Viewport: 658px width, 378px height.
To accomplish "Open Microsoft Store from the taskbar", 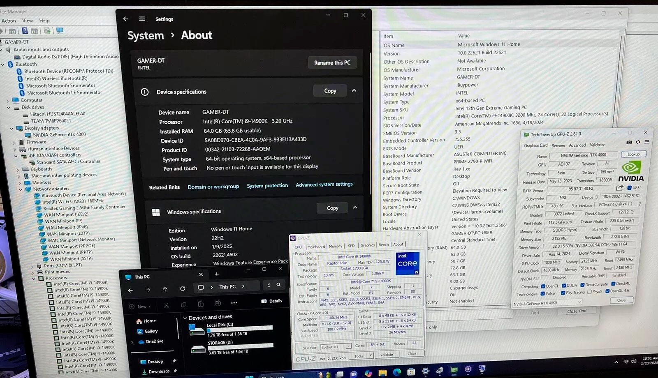I will point(411,372).
